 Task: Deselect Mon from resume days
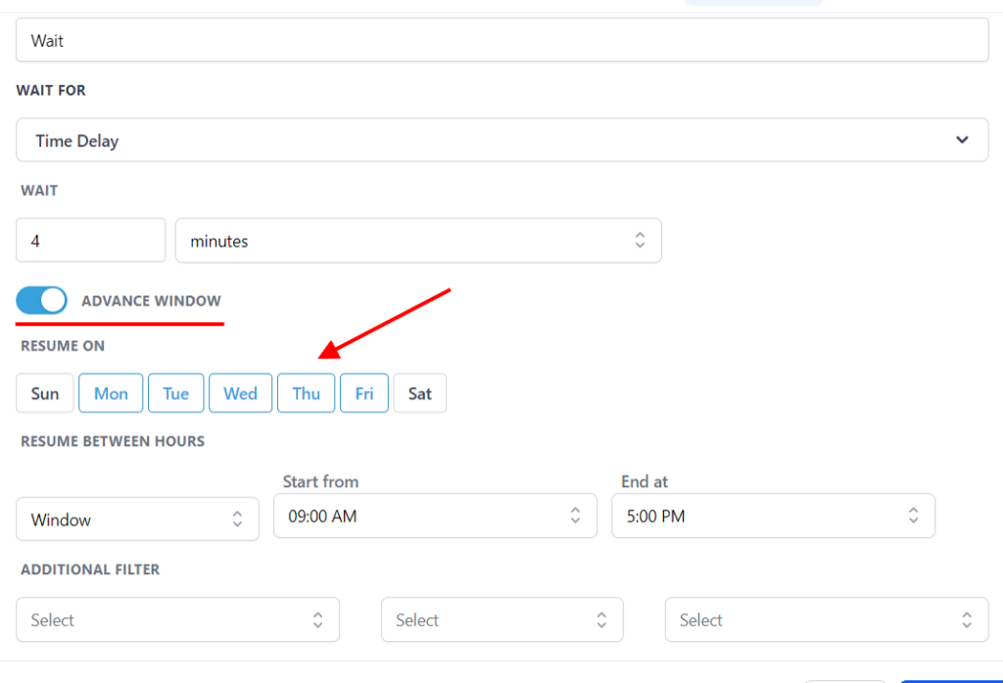pos(111,393)
